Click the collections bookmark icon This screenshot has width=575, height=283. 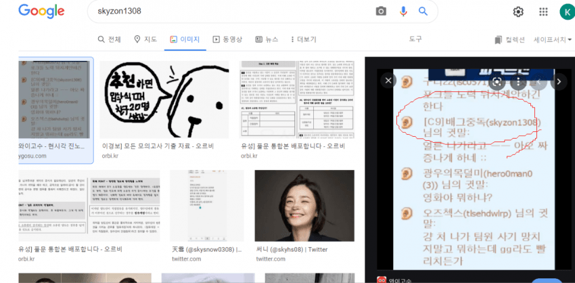click(x=498, y=40)
